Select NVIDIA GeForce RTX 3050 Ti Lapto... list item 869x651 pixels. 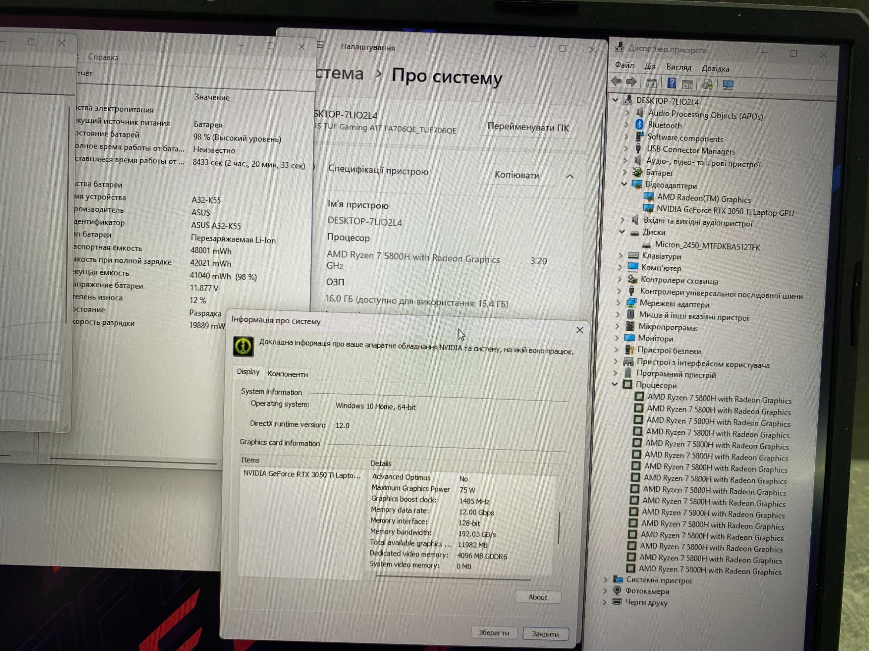click(x=302, y=474)
